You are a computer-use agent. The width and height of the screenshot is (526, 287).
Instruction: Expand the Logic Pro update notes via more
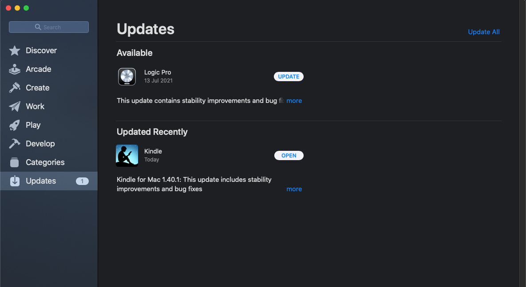click(294, 101)
